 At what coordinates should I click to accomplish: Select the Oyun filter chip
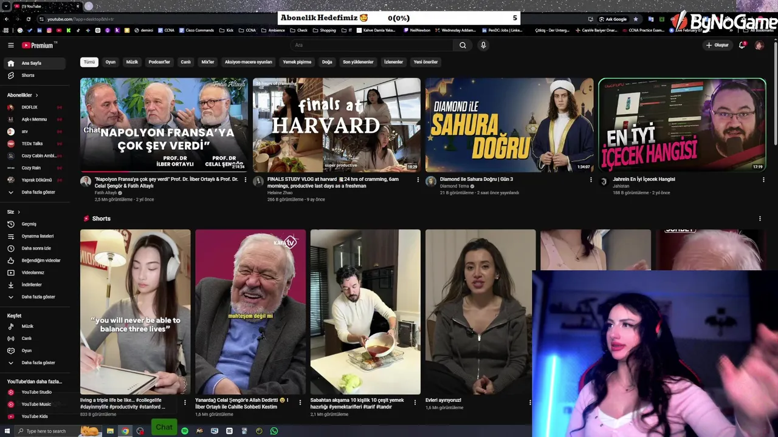(x=110, y=62)
